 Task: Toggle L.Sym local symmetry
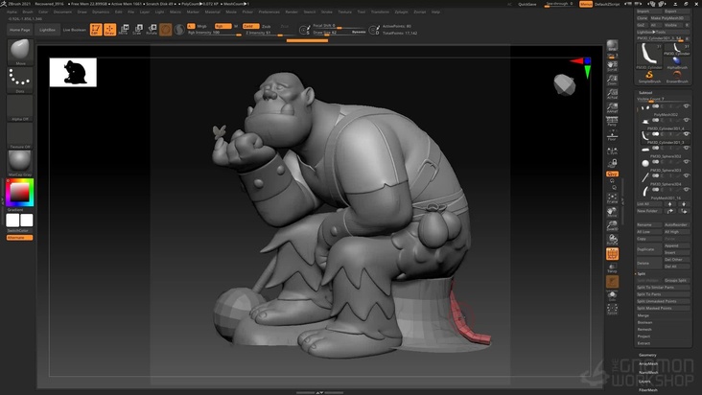(612, 151)
